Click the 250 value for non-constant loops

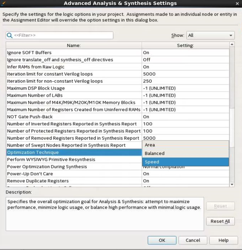click(x=186, y=81)
